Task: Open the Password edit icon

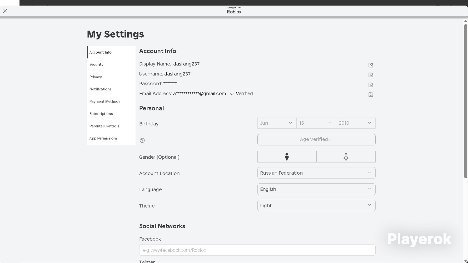Action: 371,85
